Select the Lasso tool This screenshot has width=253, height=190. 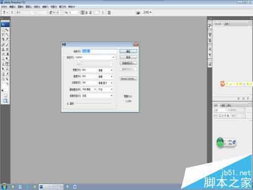3,35
